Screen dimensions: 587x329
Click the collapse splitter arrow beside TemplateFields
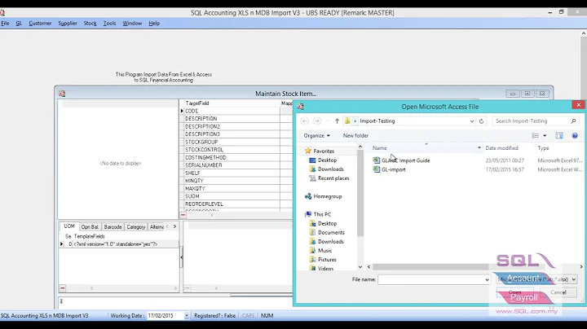click(x=182, y=257)
